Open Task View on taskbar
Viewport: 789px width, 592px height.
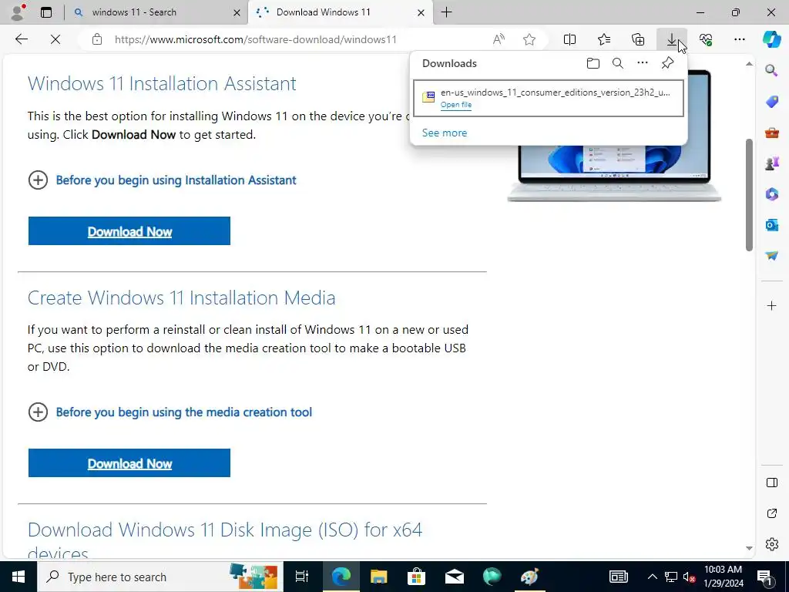click(x=302, y=577)
